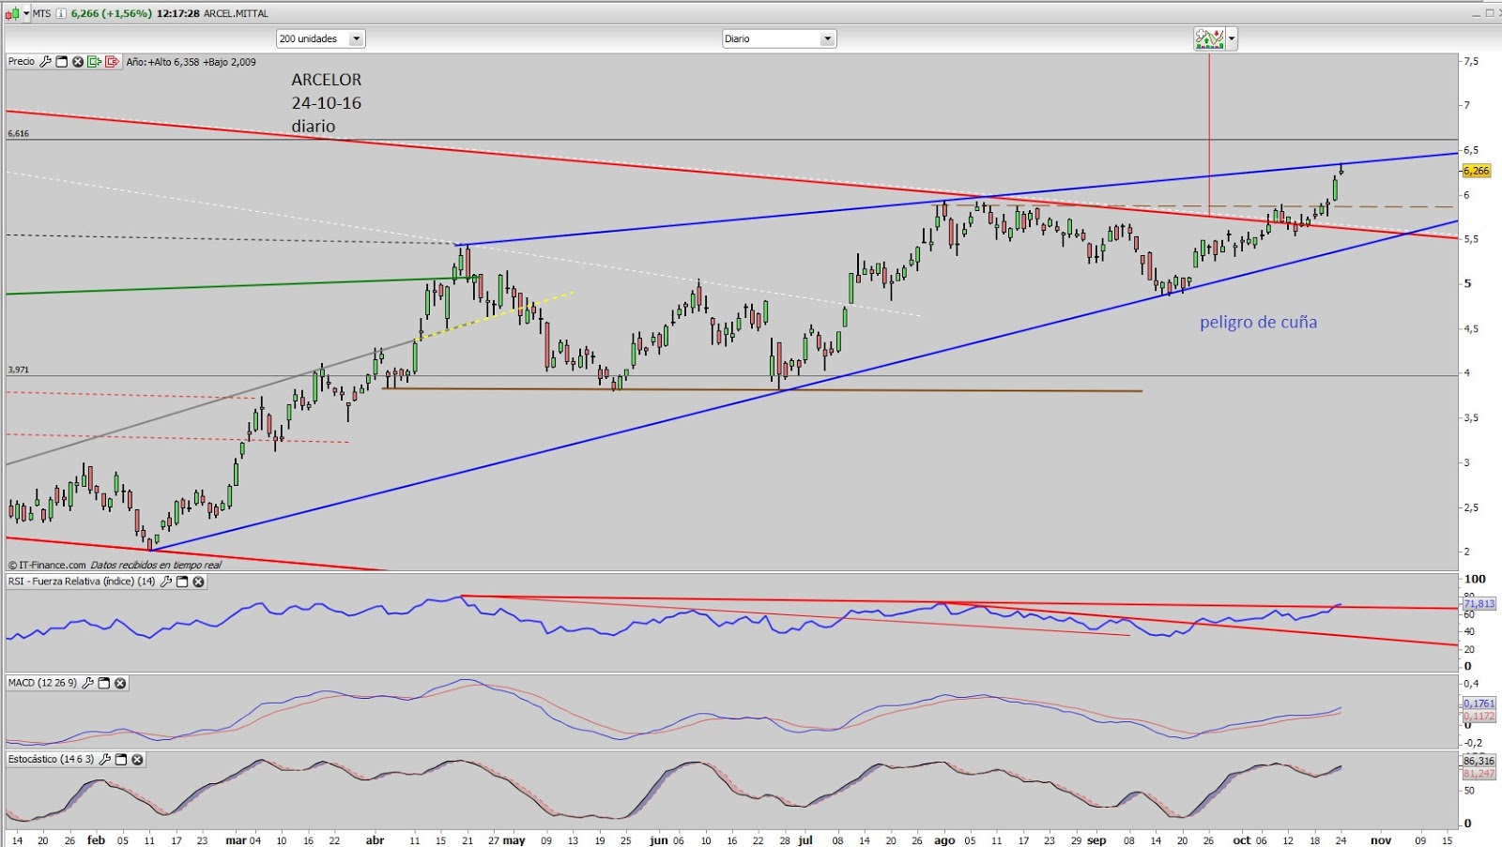Open the instrument info icon next to MTS
The height and width of the screenshot is (847, 1502).
pyautogui.click(x=62, y=13)
